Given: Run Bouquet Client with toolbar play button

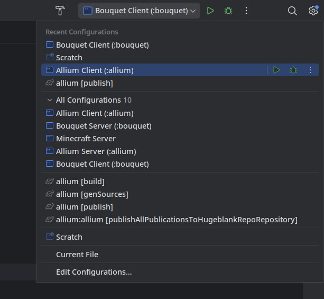Looking at the screenshot, I should click(210, 11).
